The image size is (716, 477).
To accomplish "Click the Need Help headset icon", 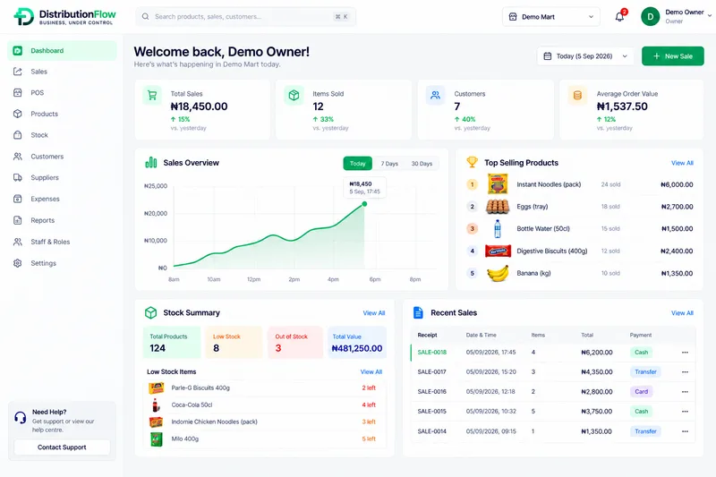I will 20,418.
